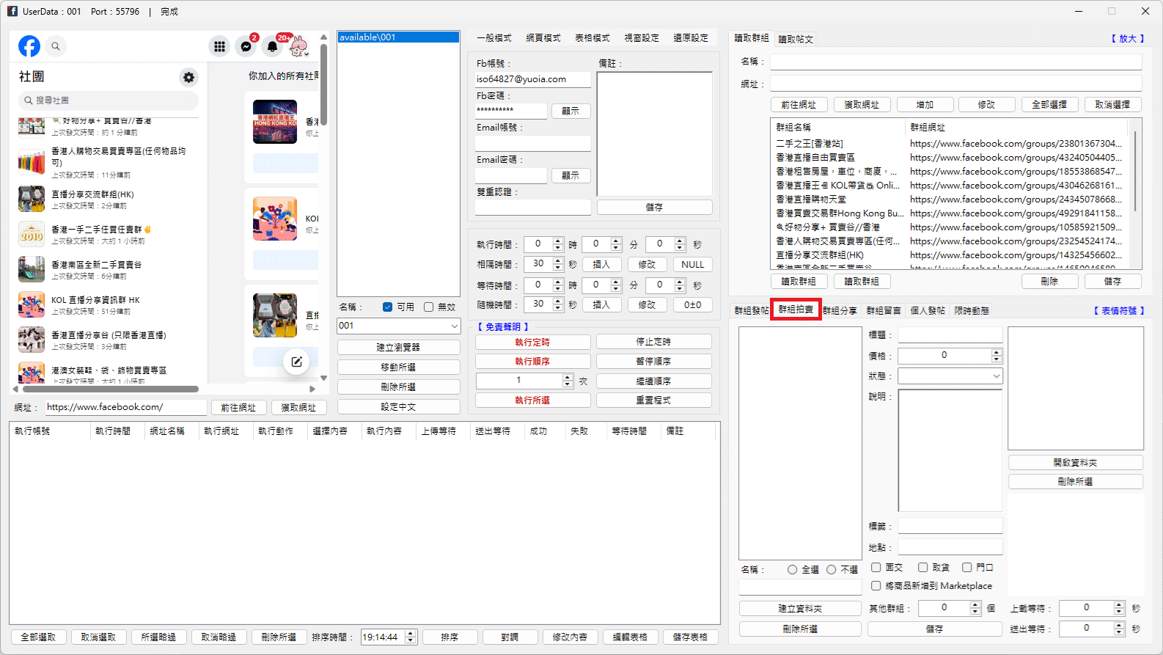
Task: Open the 香港一手二手任買任賣群 group thumbnail
Action: click(x=32, y=234)
